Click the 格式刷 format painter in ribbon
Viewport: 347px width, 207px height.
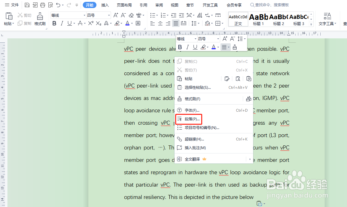coord(40,19)
